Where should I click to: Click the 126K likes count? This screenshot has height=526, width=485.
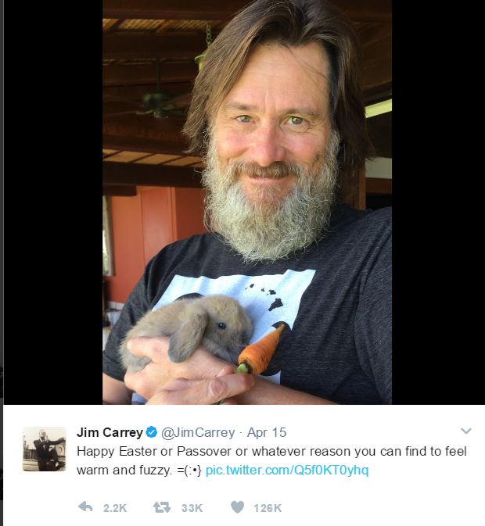(268, 508)
